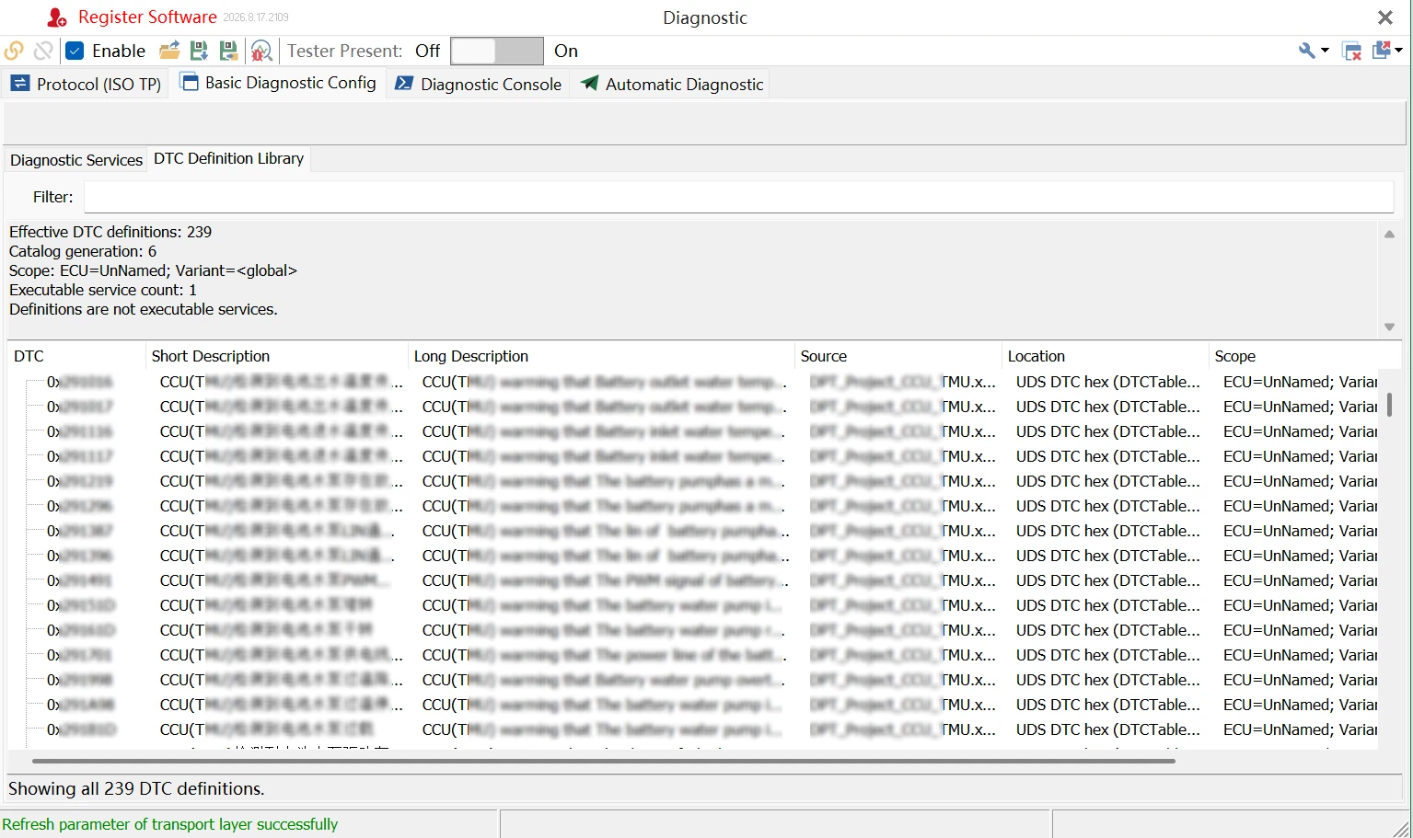
Task: Open the Automatic Diagnostic tab
Action: tap(672, 84)
